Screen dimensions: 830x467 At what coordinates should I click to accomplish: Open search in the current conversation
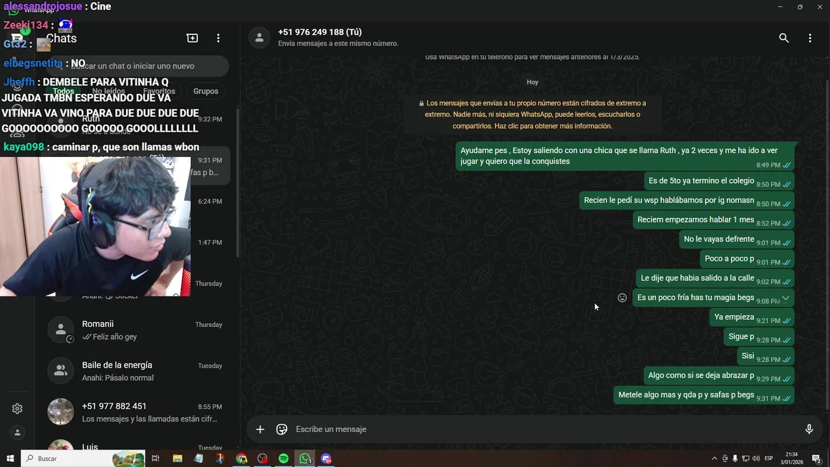(x=784, y=38)
